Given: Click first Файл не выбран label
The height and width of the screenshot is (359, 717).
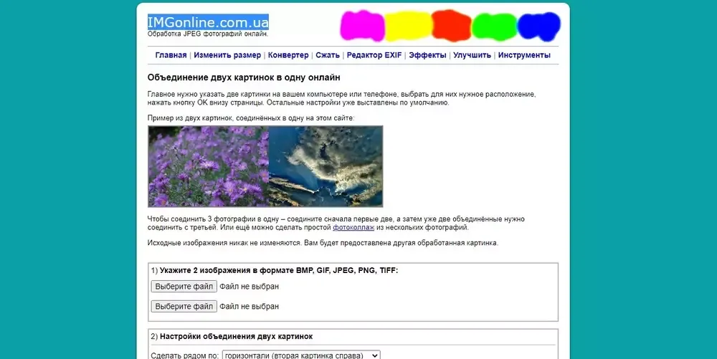Looking at the screenshot, I should click(250, 287).
